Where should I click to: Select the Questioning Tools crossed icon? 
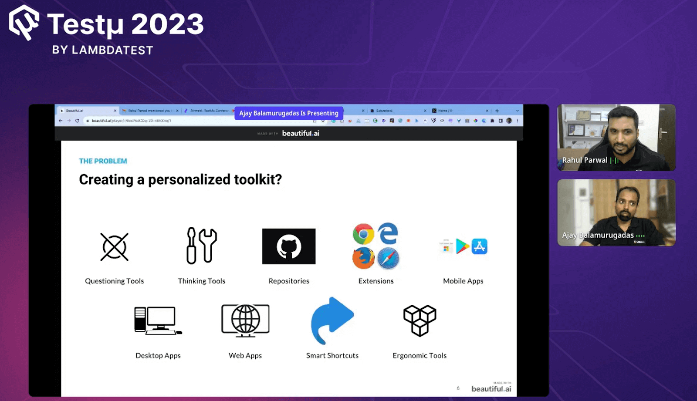[x=114, y=246]
